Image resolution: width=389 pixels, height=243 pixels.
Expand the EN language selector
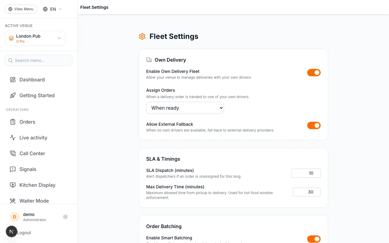point(52,9)
